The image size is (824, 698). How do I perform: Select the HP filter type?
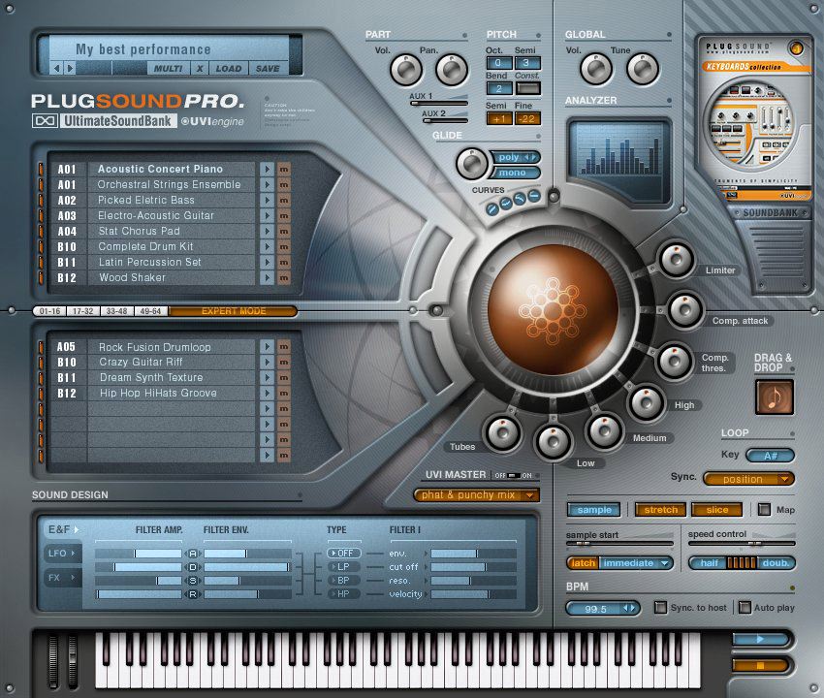coord(344,594)
